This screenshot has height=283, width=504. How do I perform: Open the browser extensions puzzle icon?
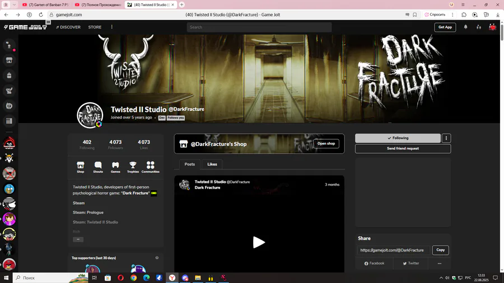click(x=464, y=15)
